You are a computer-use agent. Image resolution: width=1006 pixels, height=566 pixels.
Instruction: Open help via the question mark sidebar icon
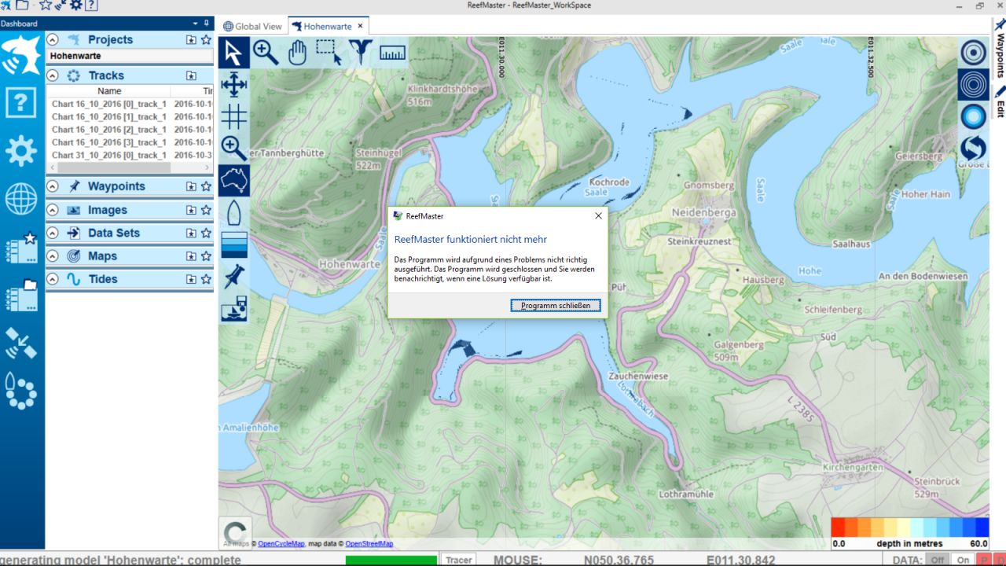point(21,103)
